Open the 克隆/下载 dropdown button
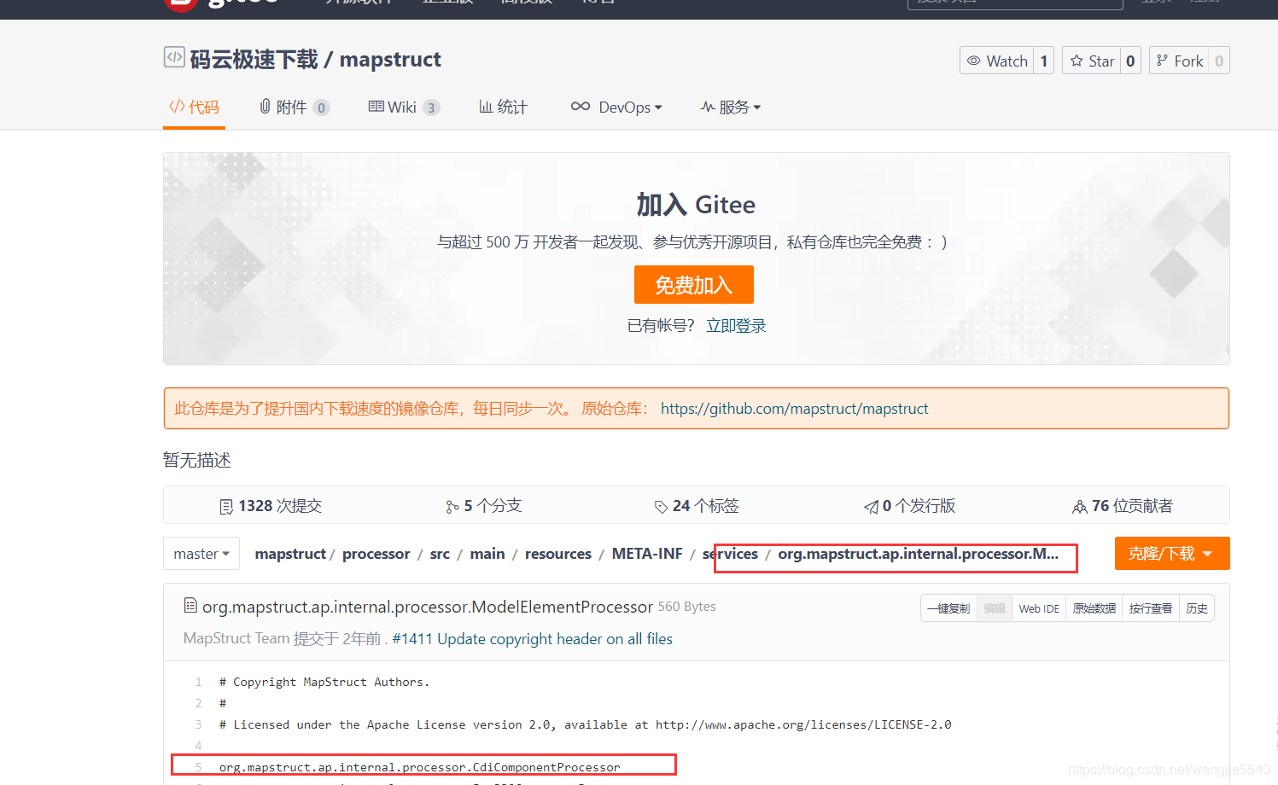Viewport: 1278px width, 785px height. [x=1172, y=553]
